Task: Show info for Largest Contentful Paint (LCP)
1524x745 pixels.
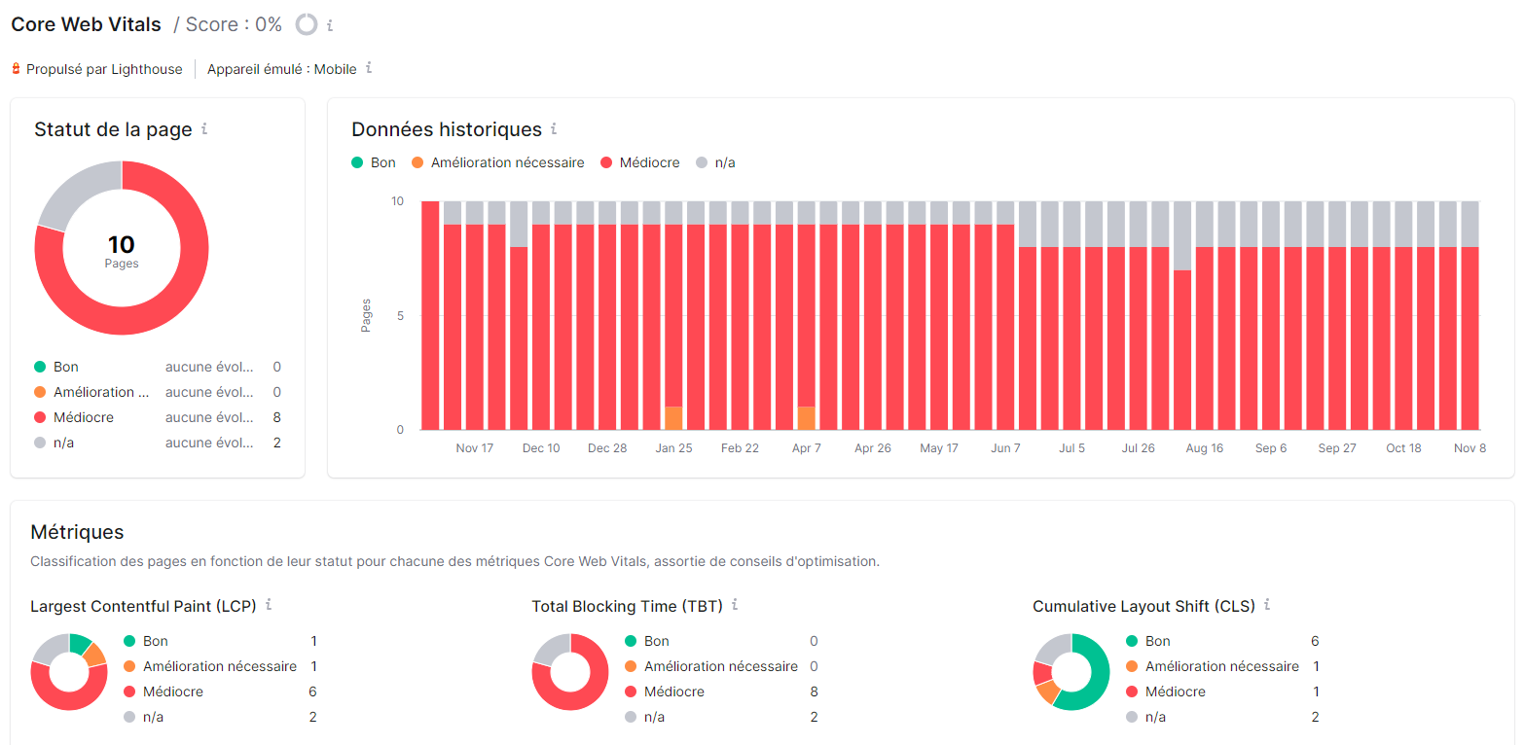Action: point(269,605)
